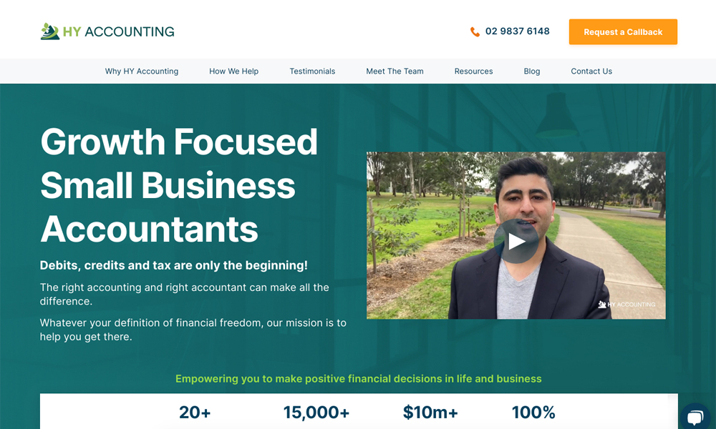Play the intro video
The height and width of the screenshot is (429, 716).
tap(516, 241)
